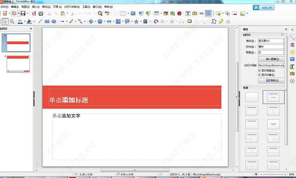Open the 背景 background dropdown

pyautogui.click(x=271, y=53)
